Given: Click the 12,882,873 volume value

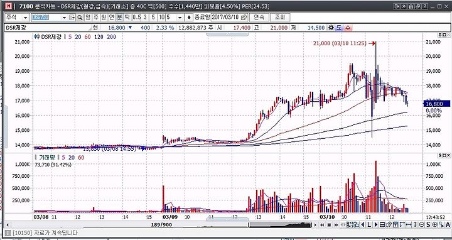Looking at the screenshot, I should (192, 28).
